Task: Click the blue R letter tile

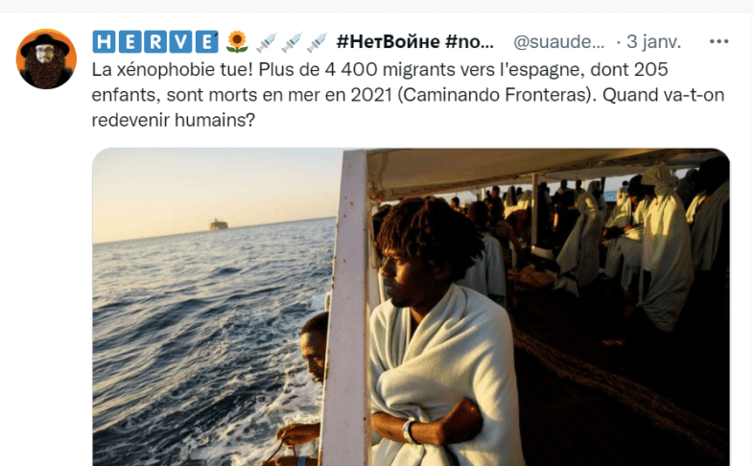Action: click(x=155, y=42)
